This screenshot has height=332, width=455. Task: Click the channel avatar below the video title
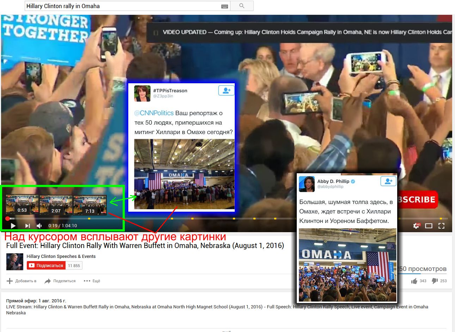point(15,262)
